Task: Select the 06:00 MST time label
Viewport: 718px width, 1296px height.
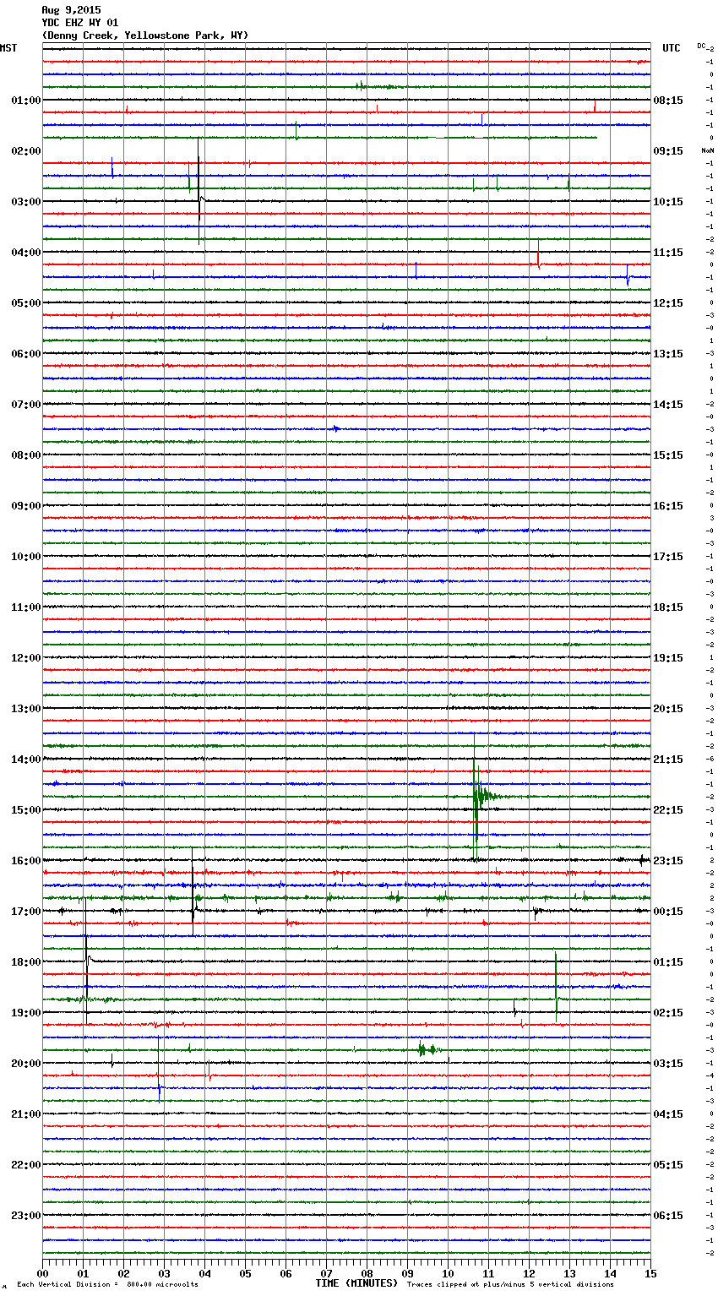Action: pos(26,354)
